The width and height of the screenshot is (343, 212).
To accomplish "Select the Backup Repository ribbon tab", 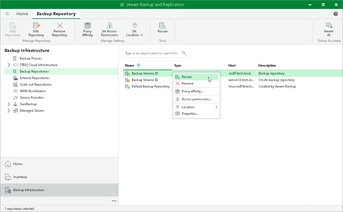I will point(56,14).
